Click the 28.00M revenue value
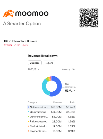 (57, 122)
